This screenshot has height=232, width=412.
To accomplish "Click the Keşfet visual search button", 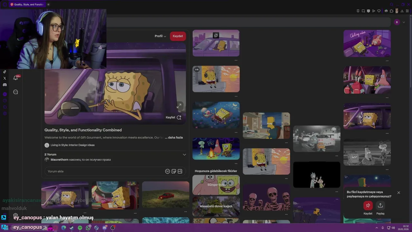I will [x=173, y=118].
